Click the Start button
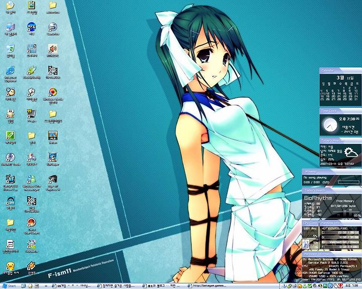Image resolution: width=362 pixels, height=289 pixels. click(x=9, y=286)
